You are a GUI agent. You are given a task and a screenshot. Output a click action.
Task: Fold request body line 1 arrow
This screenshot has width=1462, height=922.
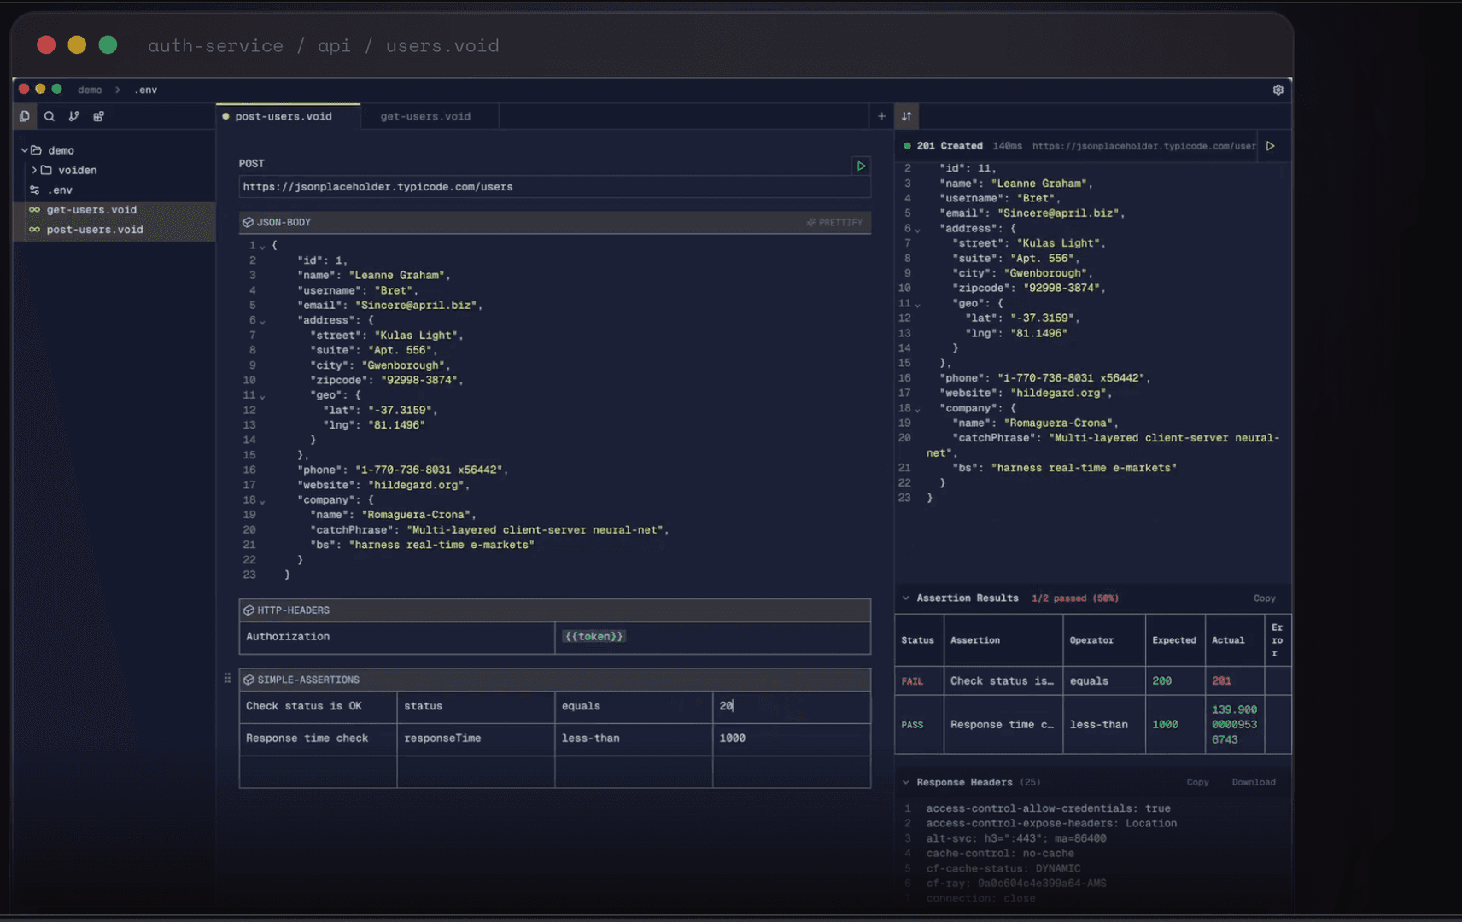[x=263, y=247]
